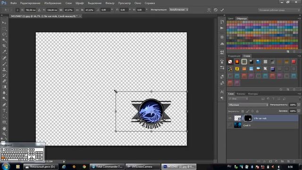Switch to the Контуры tab
The width and height of the screenshot is (302, 170).
[x=253, y=93]
